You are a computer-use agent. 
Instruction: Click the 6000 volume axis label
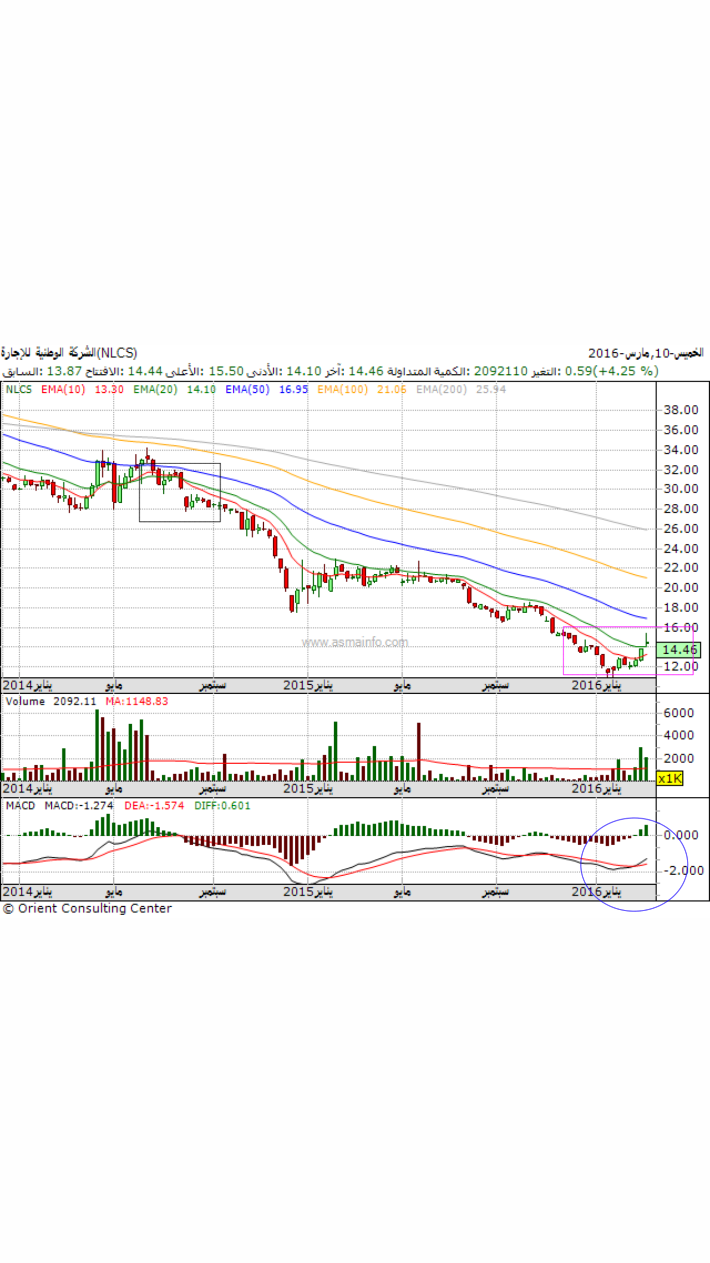point(678,713)
